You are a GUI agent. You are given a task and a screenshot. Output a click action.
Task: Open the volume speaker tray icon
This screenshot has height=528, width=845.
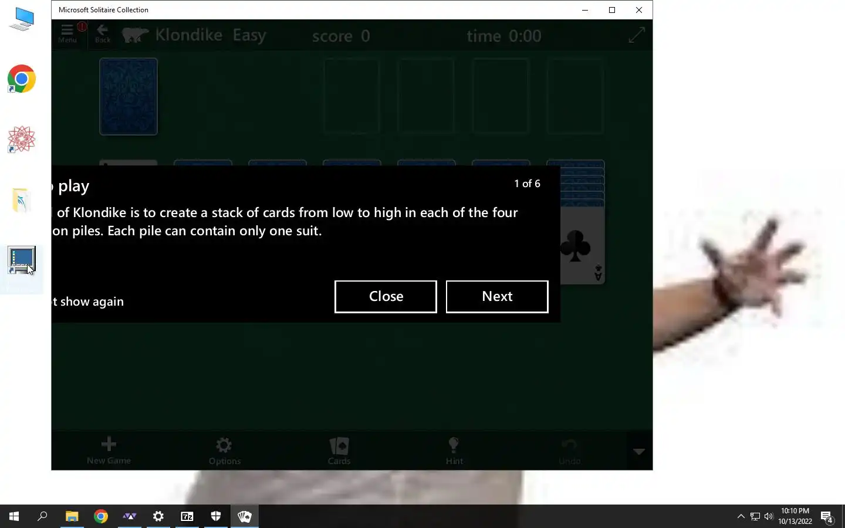(769, 516)
